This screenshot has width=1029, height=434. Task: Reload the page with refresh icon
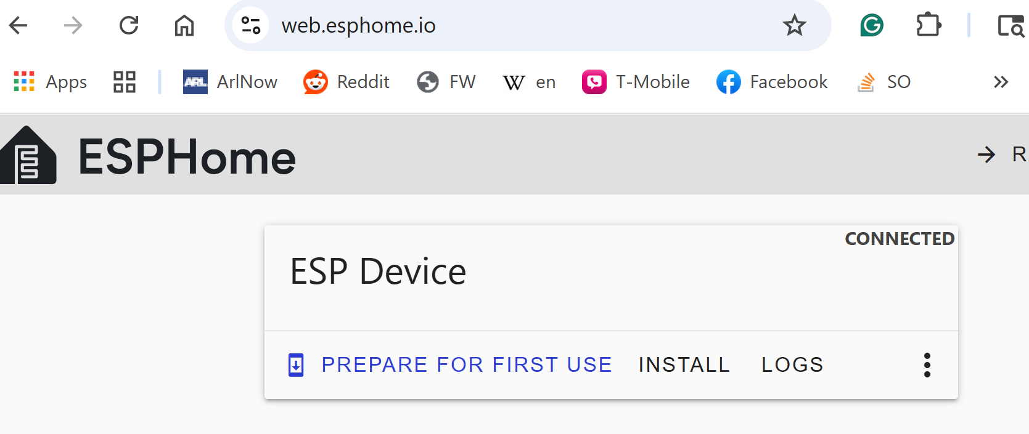click(129, 25)
